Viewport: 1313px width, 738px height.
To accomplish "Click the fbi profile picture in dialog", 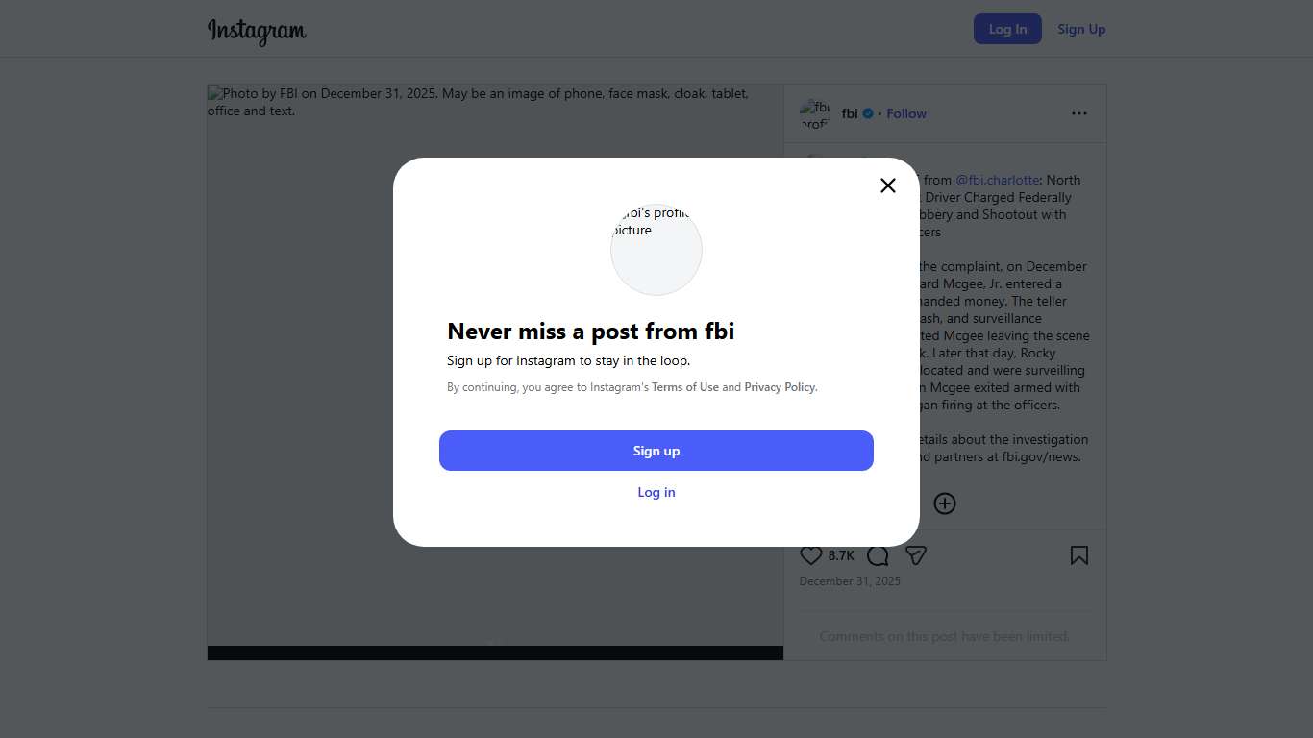I will coord(656,250).
